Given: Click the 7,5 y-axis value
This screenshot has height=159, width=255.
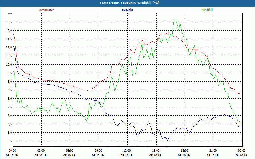Looking at the screenshot, I should (10, 107).
